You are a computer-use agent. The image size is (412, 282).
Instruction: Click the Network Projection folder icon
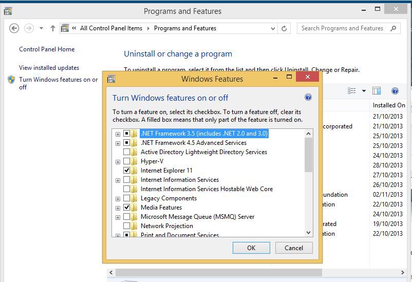pyautogui.click(x=134, y=226)
